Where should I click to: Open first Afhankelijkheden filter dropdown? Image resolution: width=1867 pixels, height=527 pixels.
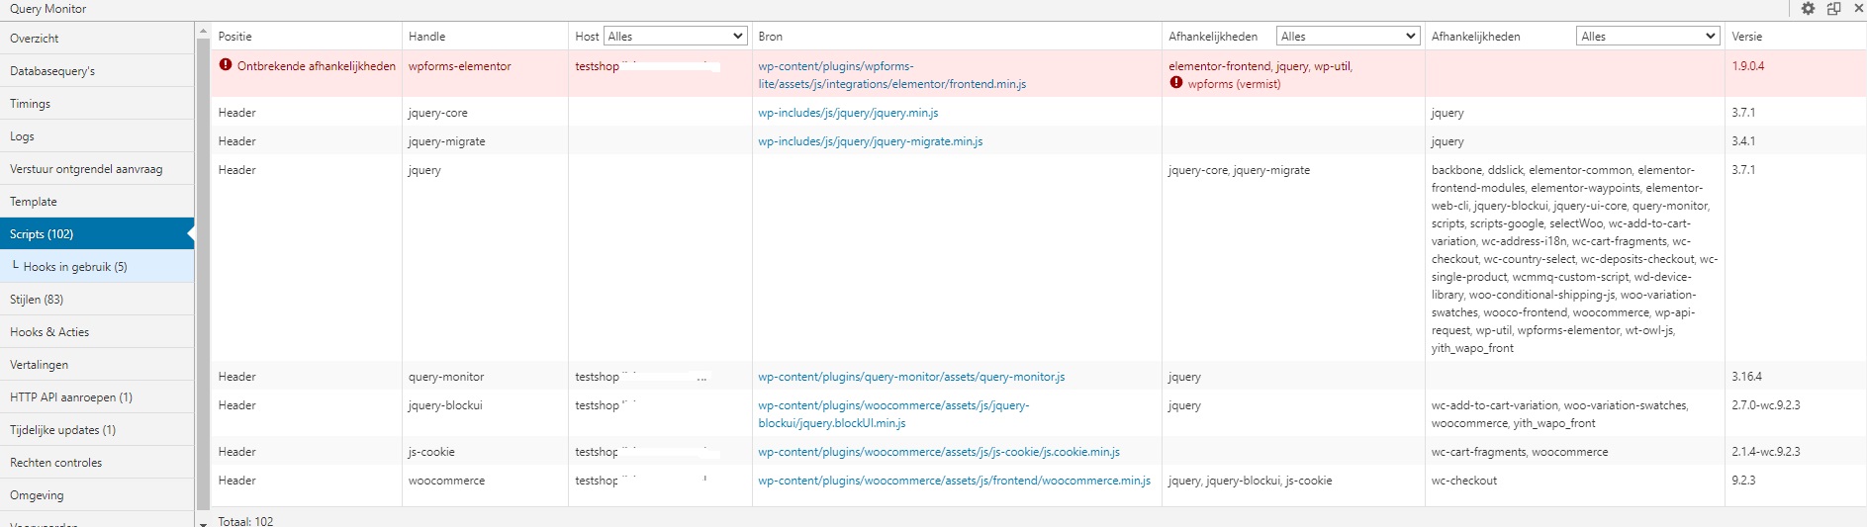(x=1349, y=36)
